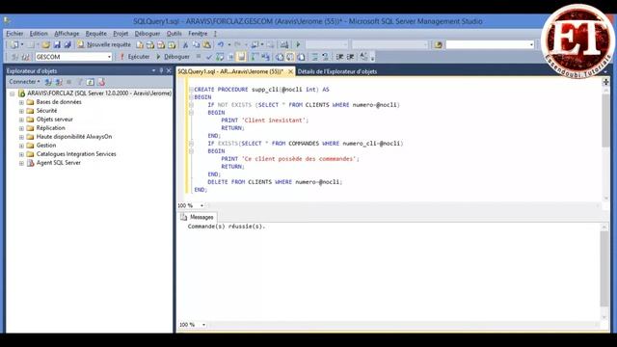The width and height of the screenshot is (617, 347).
Task: Open the Requête menu
Action: pos(96,34)
